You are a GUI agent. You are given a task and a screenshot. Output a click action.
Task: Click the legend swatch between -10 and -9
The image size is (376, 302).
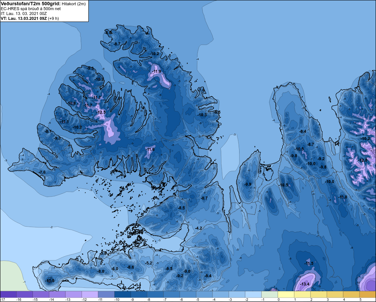(123, 294)
